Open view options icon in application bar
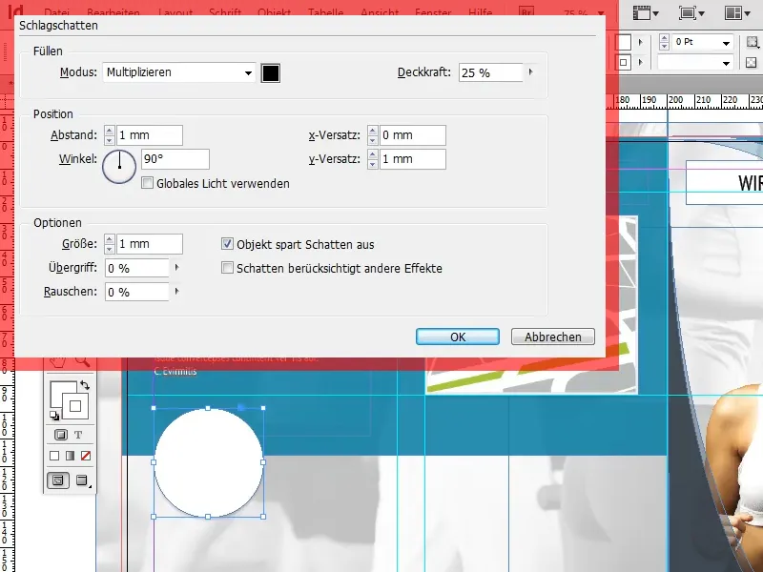Viewport: 763px width, 572px height. (x=646, y=12)
